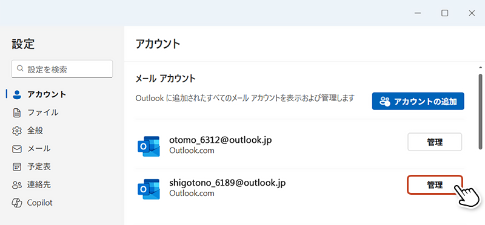Click 管理 for shigotono_6189@outlook.jp

[x=435, y=185]
